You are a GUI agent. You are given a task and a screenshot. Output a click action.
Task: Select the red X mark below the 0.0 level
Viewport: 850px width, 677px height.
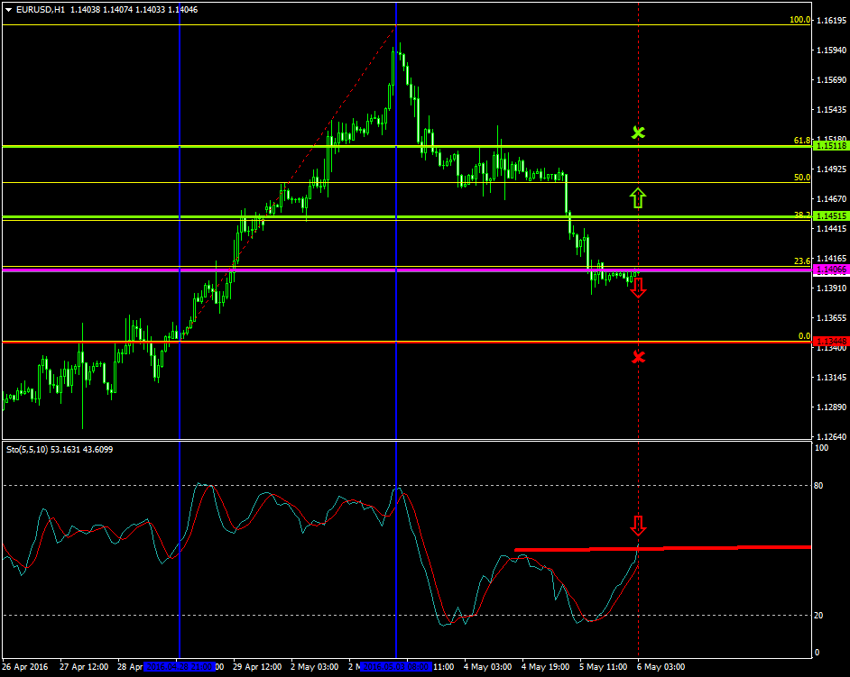pyautogui.click(x=639, y=358)
